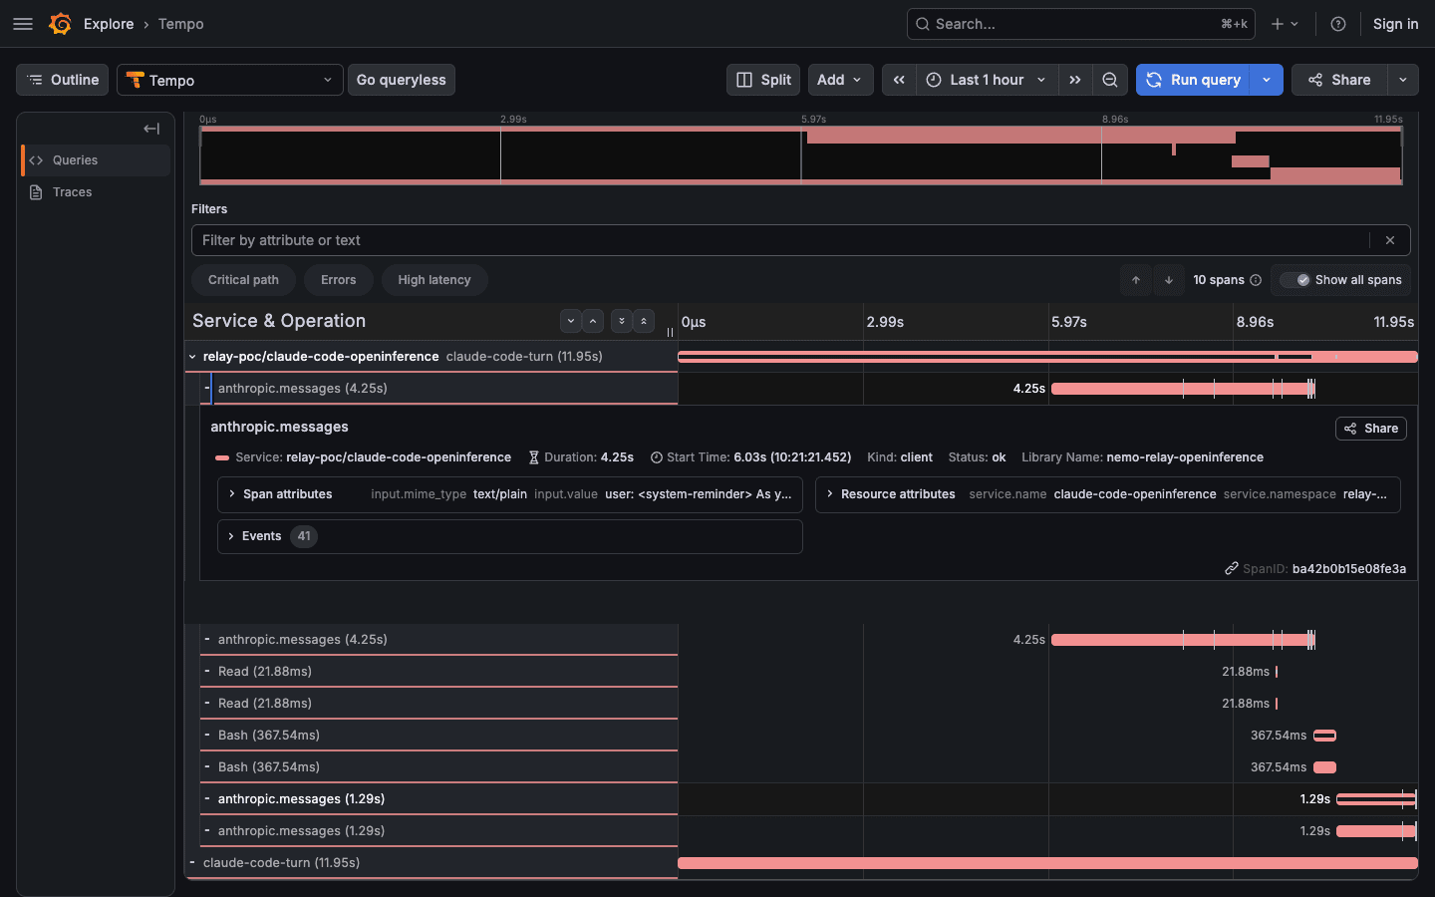
Task: Expand the Events 41 section
Action: coord(510,536)
